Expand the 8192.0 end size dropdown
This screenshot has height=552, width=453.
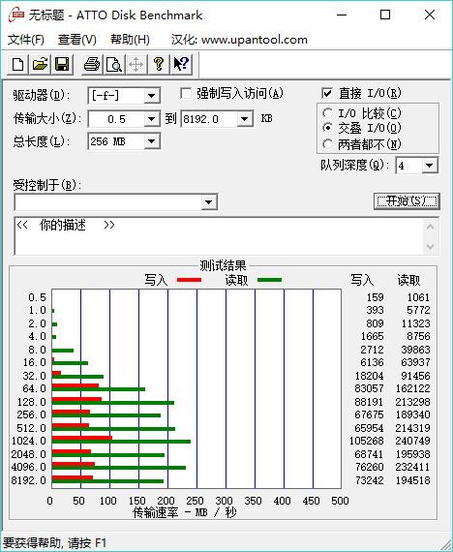pos(244,119)
